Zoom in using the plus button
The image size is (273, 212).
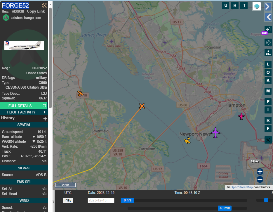260,172
